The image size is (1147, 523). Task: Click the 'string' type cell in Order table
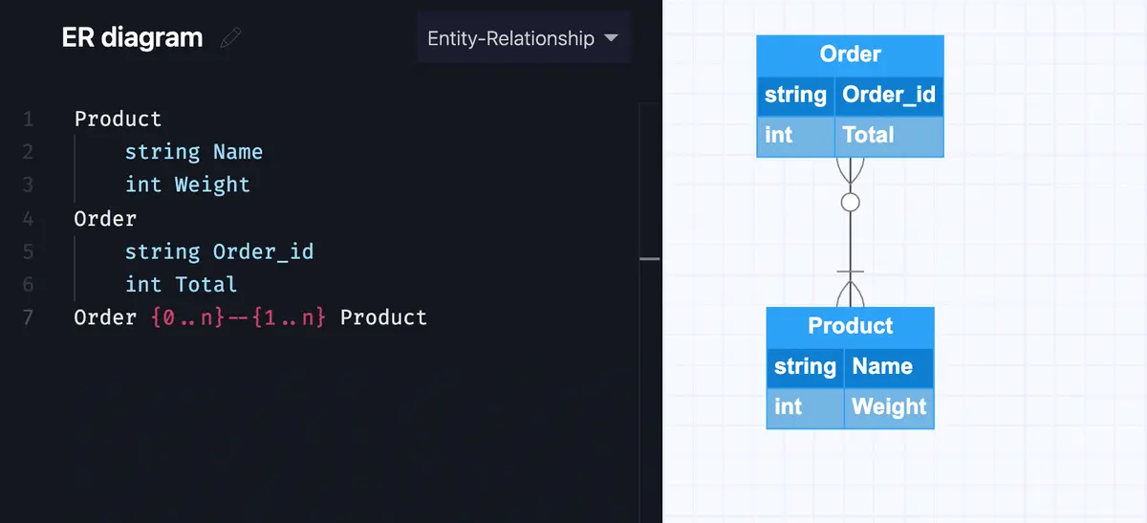[x=795, y=96]
